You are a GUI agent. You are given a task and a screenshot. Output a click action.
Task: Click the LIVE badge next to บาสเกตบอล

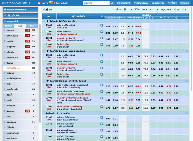[28, 36]
